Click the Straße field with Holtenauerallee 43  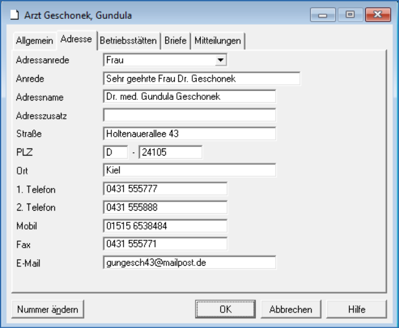point(189,134)
